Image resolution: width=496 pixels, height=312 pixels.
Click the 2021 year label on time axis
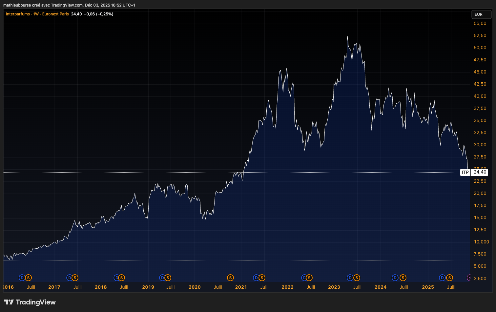(x=241, y=287)
